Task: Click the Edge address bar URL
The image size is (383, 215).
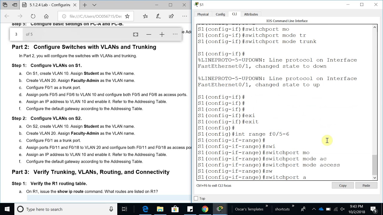Action: click(95, 16)
